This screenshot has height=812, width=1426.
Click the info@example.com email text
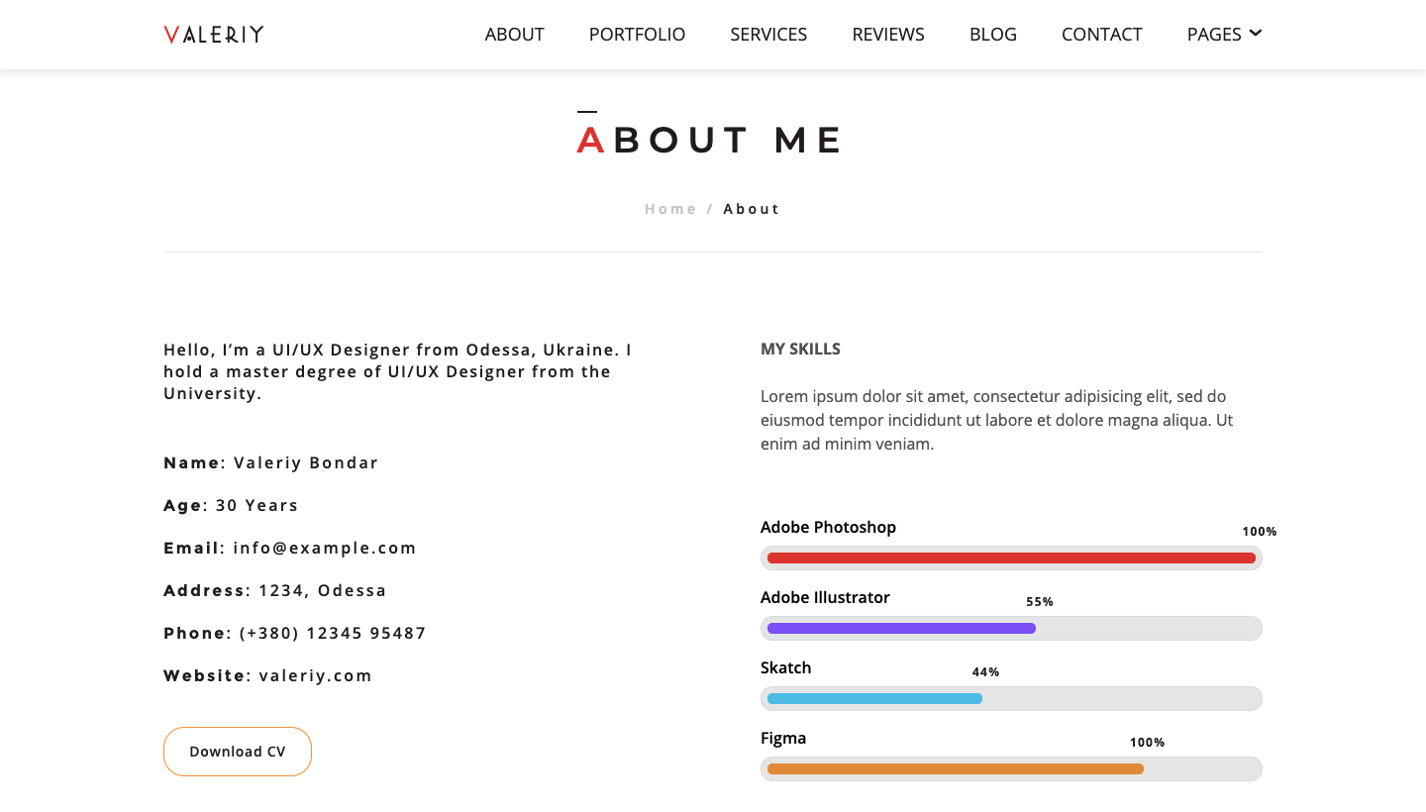point(325,548)
